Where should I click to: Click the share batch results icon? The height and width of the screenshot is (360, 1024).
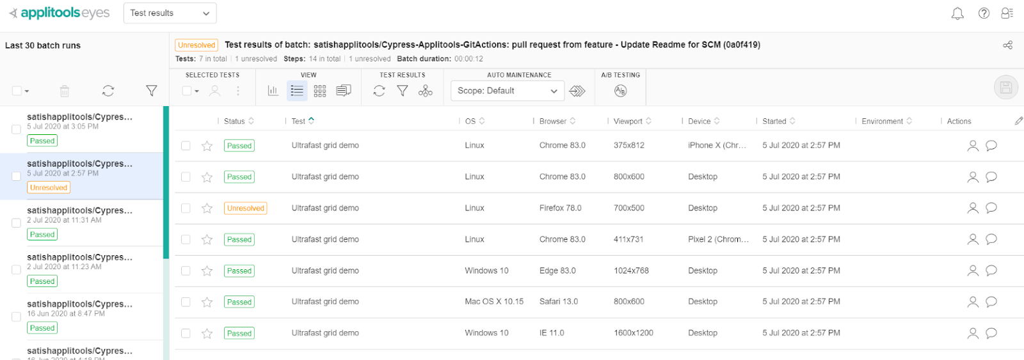[x=1007, y=45]
